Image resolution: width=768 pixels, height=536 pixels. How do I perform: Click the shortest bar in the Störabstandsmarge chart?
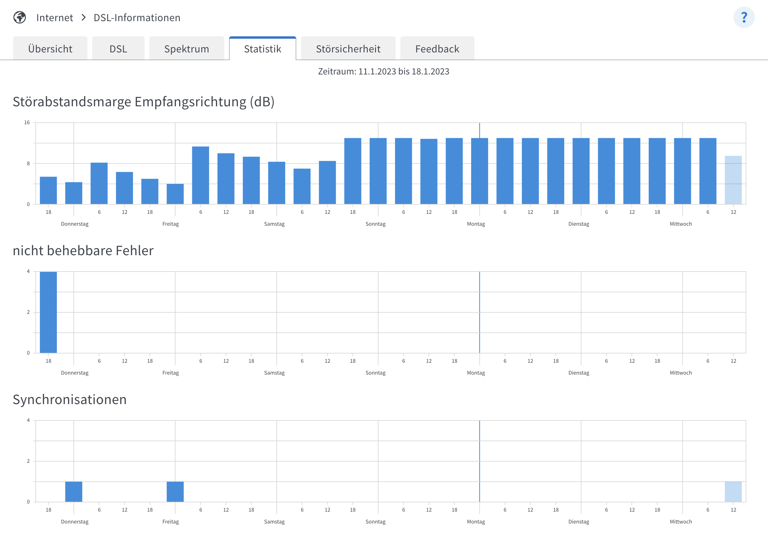pos(175,194)
